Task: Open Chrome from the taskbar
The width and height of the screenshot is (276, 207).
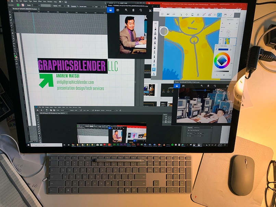Action: click(x=73, y=145)
